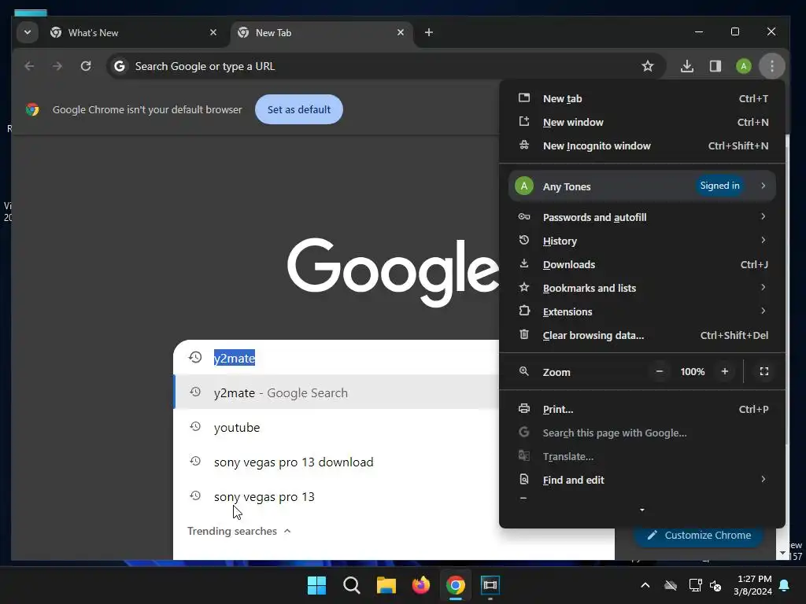
Task: Click Search this page with Google
Action: tap(642, 433)
